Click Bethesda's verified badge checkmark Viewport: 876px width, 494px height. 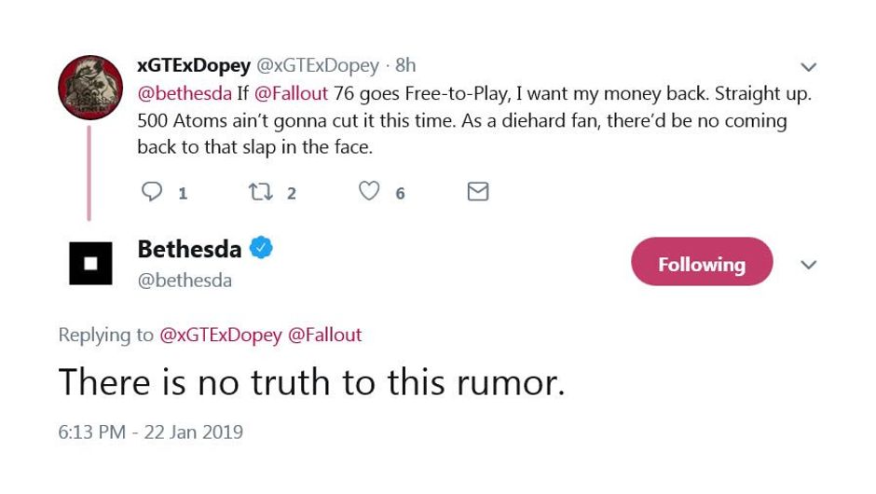[262, 249]
